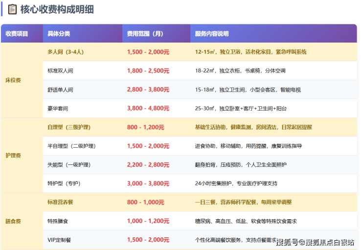Click the clipboard icon beside the title
Viewport: 362px width, 250px height.
tap(12, 9)
